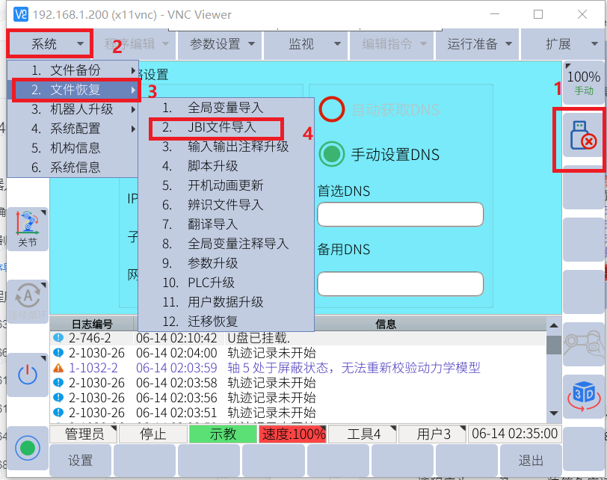Click the 首选DNS input field

pos(400,215)
